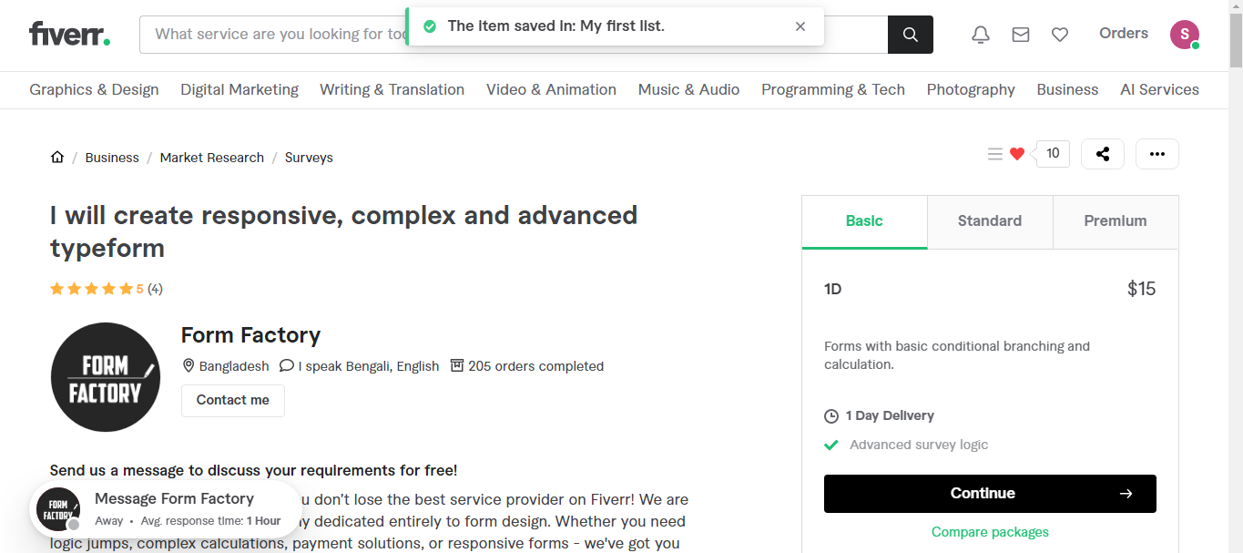Click the Contact me button

coord(233,401)
